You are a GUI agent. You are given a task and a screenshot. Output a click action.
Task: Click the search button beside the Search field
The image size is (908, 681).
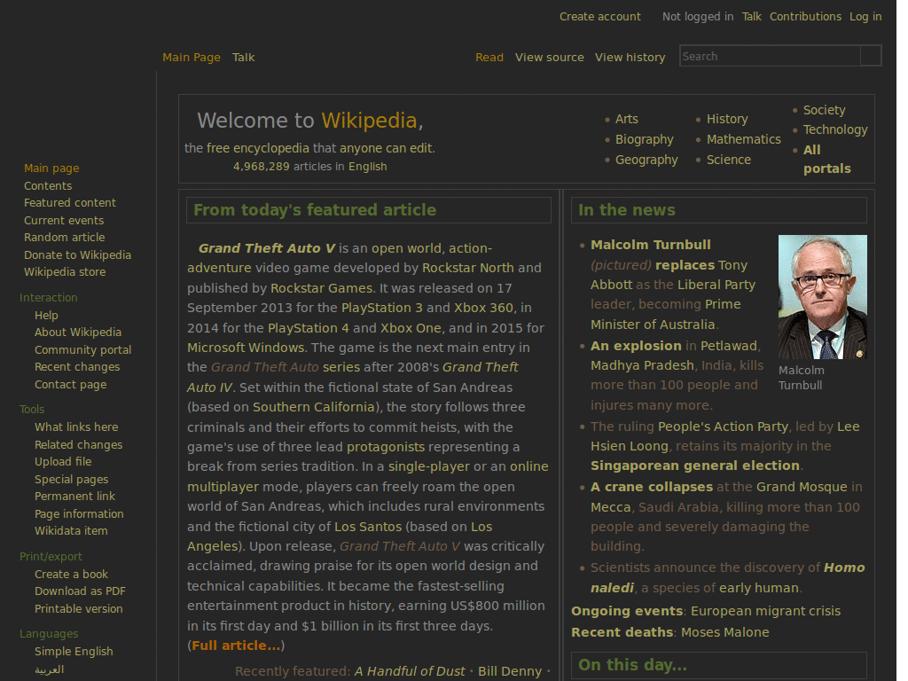(x=871, y=56)
